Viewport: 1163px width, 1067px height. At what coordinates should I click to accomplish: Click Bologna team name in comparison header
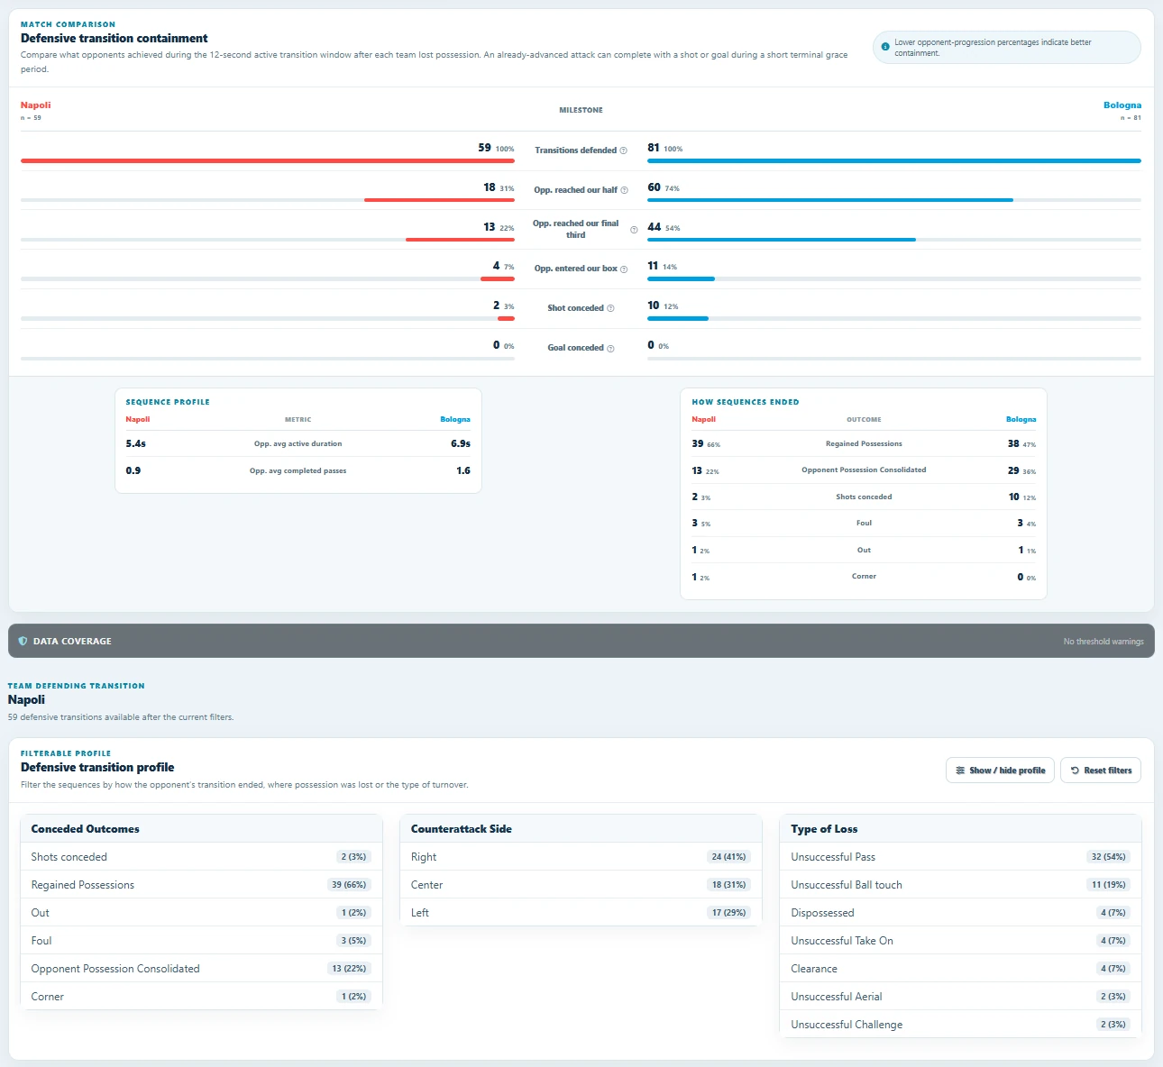[x=1122, y=105]
